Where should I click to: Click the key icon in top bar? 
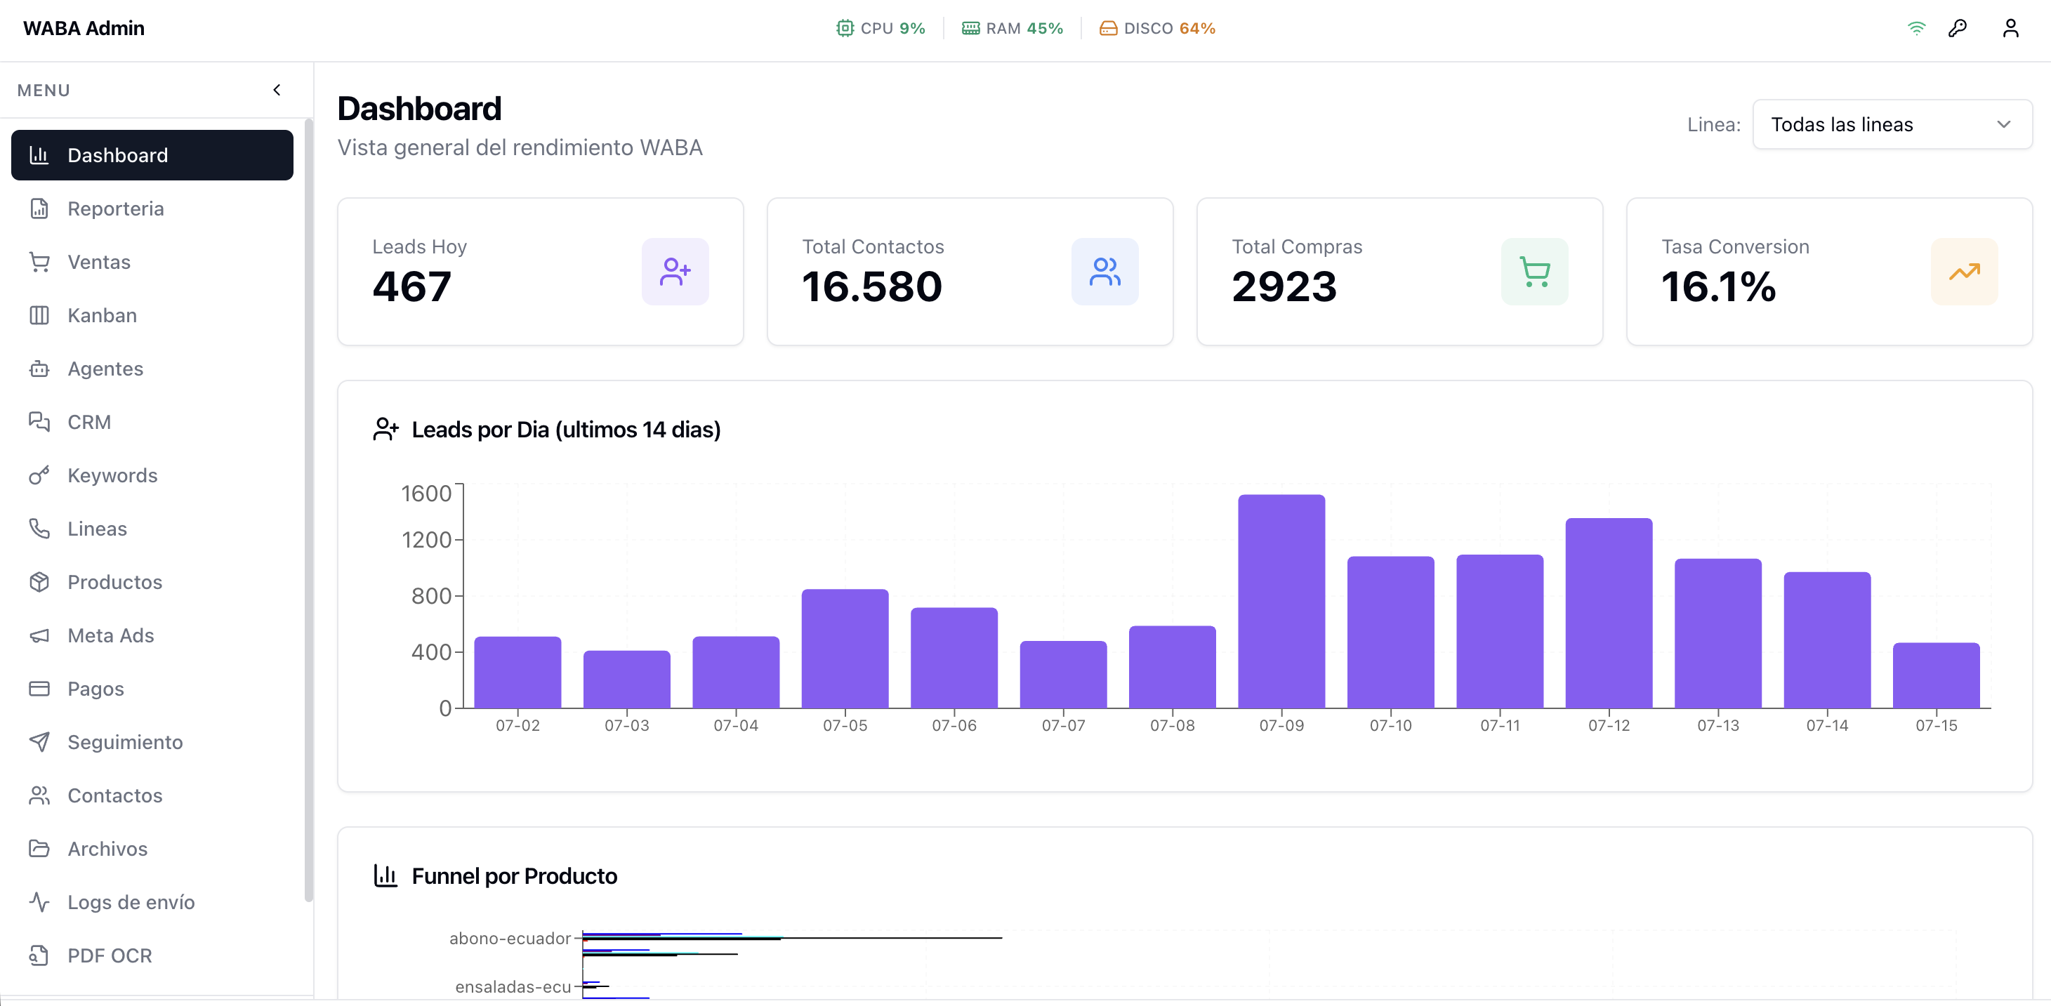coord(1958,29)
